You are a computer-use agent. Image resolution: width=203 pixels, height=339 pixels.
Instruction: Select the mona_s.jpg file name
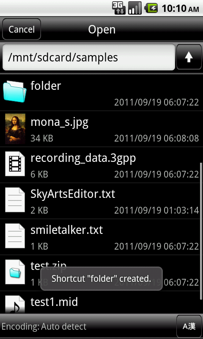pyautogui.click(x=60, y=122)
